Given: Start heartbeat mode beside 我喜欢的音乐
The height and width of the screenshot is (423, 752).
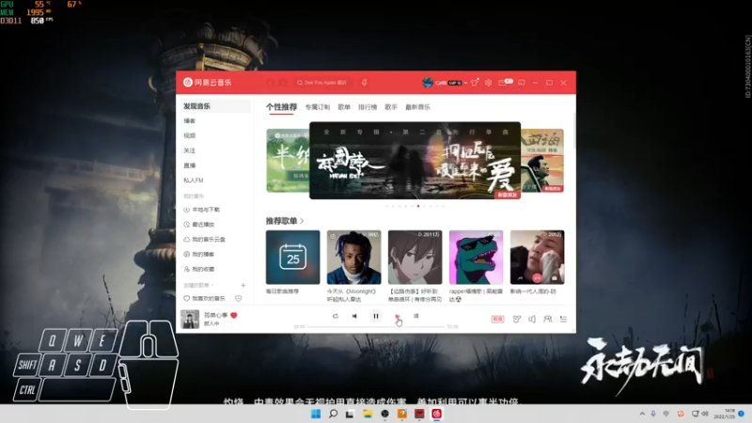Looking at the screenshot, I should point(239,298).
